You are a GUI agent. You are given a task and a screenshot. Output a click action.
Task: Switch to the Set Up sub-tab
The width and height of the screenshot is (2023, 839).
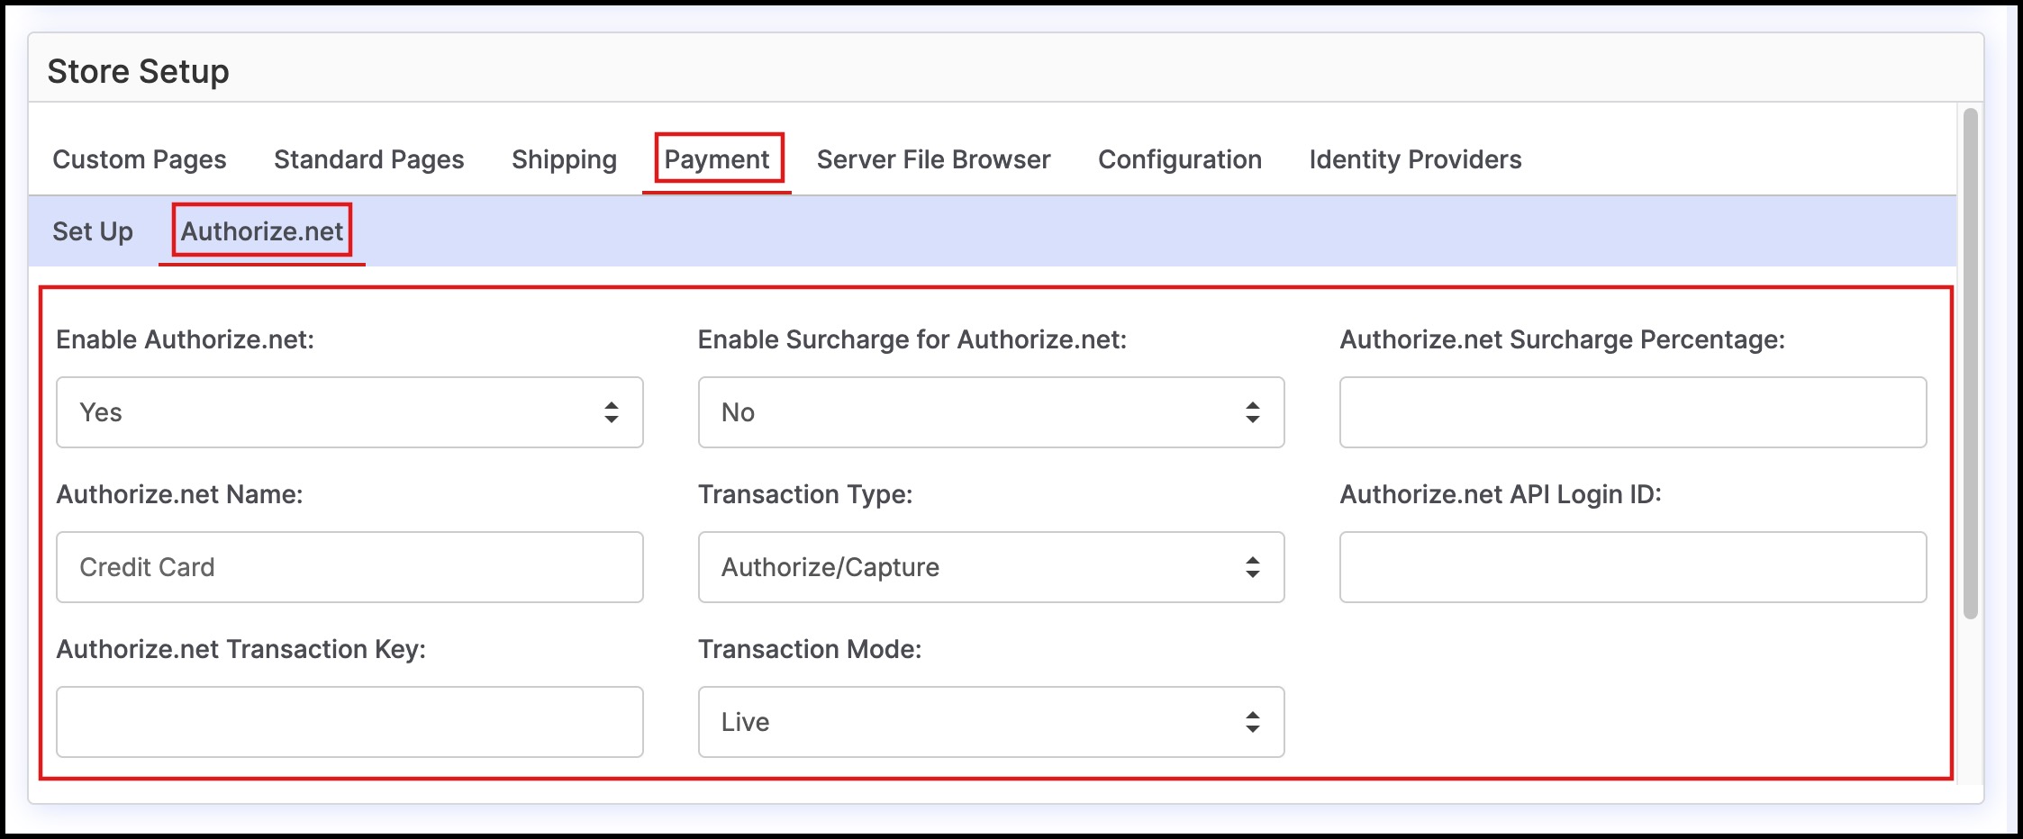(x=93, y=231)
